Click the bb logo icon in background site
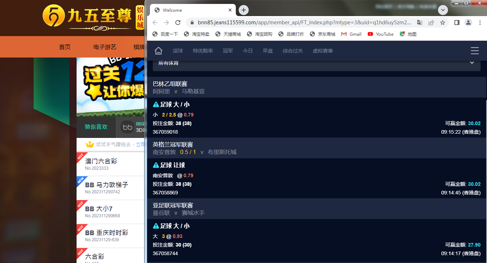The image size is (487, 263). [x=127, y=127]
